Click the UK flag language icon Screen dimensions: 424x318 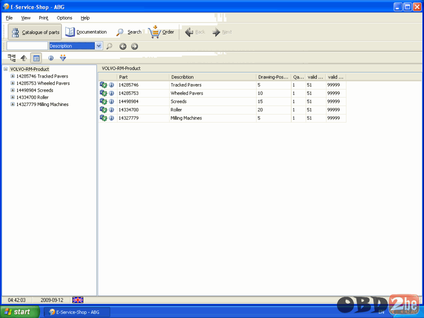coord(78,300)
